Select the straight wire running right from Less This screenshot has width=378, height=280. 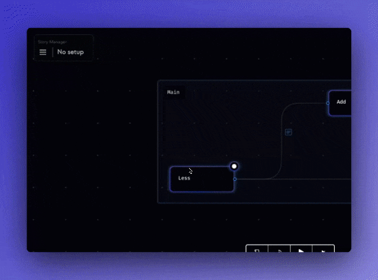[x=315, y=179]
